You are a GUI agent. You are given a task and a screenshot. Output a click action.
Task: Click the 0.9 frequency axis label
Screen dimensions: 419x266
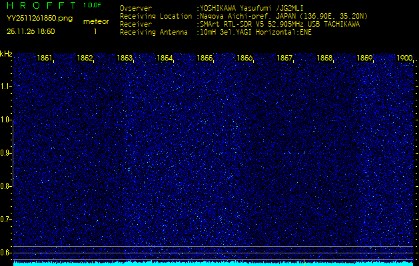tap(6, 153)
